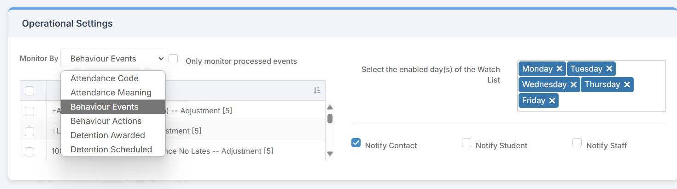This screenshot has width=677, height=189.
Task: Open the Monitor By dropdown
Action: pyautogui.click(x=113, y=59)
